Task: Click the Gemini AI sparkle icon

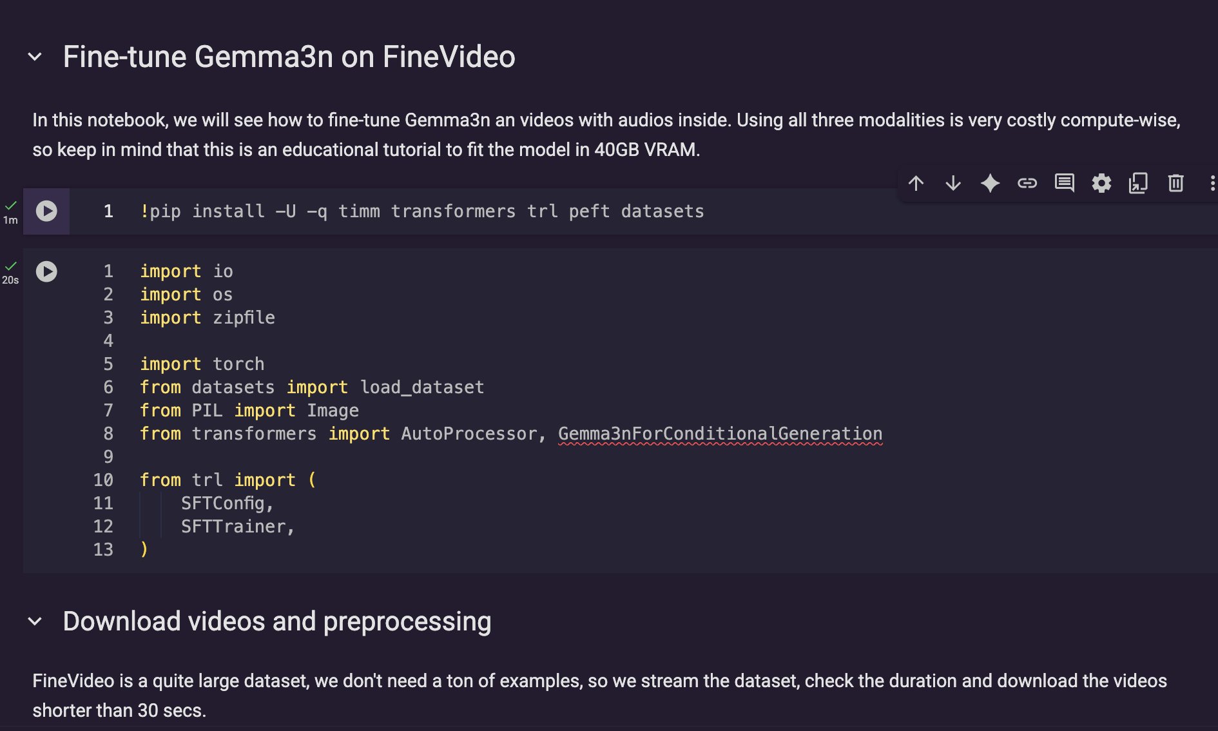Action: (x=990, y=184)
